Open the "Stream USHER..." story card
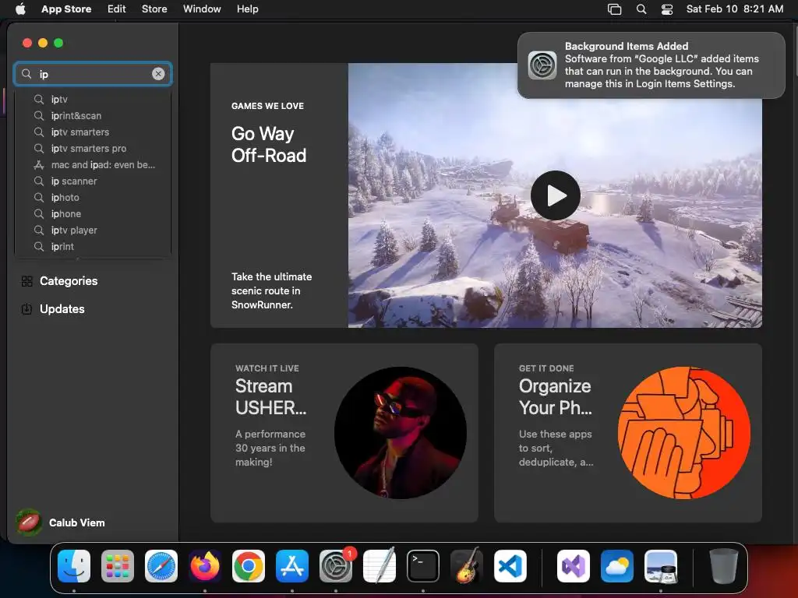798x598 pixels. point(344,433)
